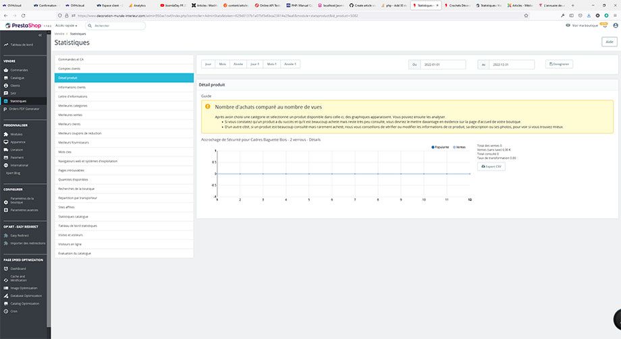Click the Vendre breadcrumb link
The width and height of the screenshot is (621, 339).
[59, 34]
